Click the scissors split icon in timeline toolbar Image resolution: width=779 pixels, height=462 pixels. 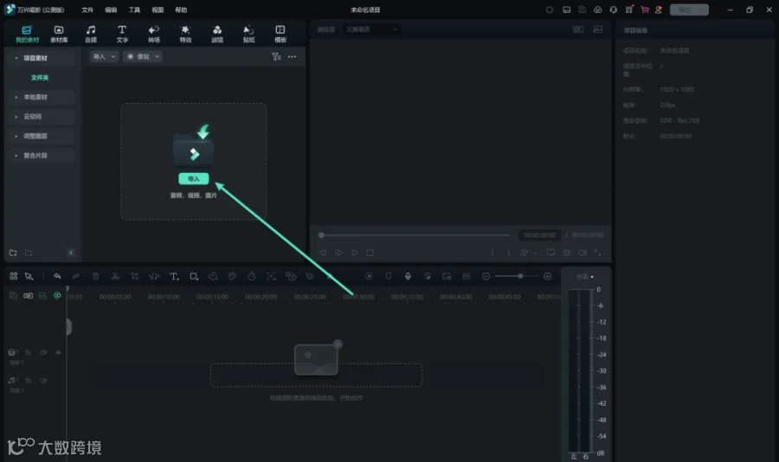(115, 276)
